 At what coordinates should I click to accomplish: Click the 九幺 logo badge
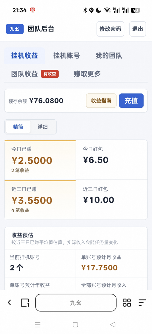point(15,29)
